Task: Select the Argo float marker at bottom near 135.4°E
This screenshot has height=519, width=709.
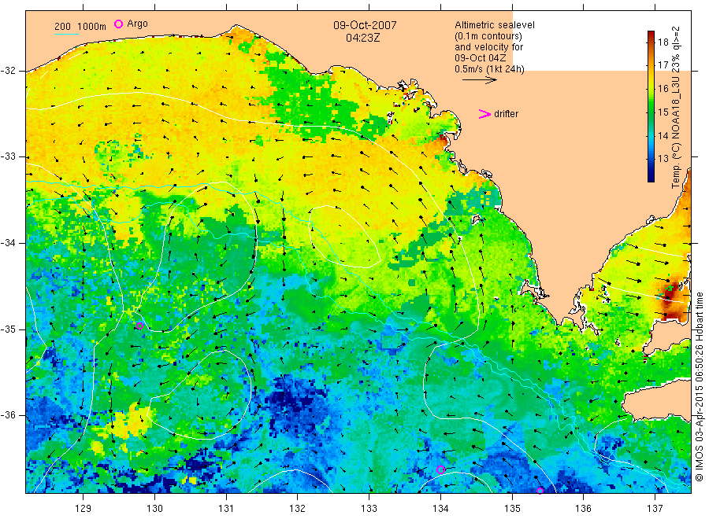Action: (540, 491)
